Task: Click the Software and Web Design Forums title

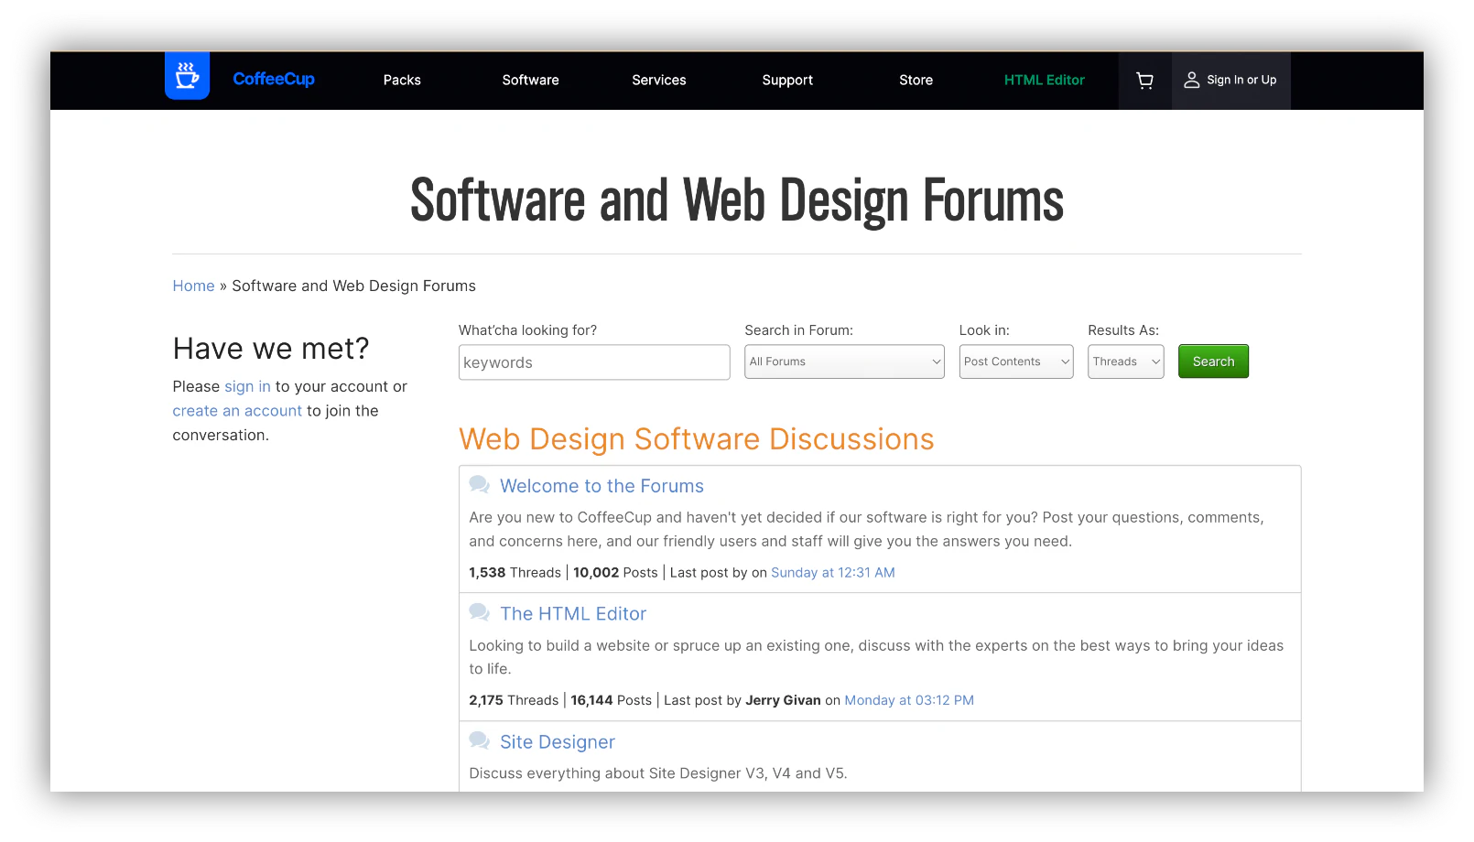Action: pos(737,201)
